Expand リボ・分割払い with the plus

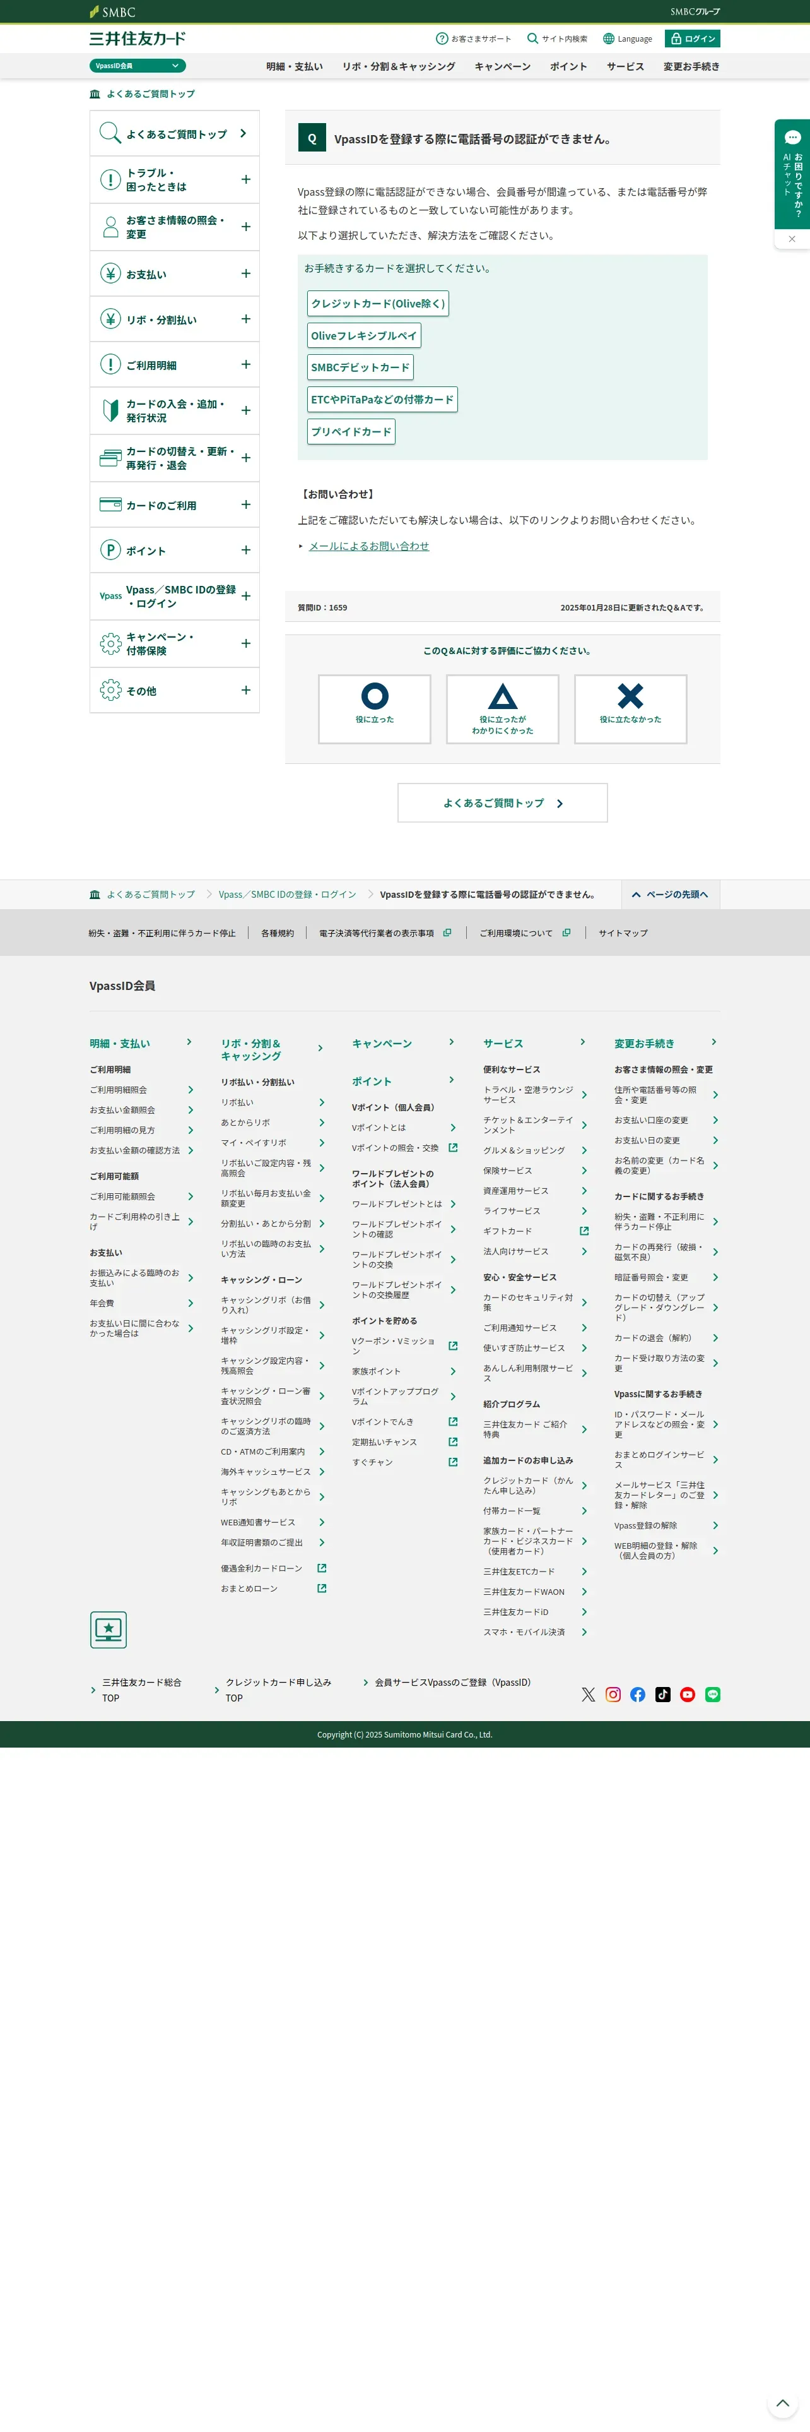coord(245,319)
